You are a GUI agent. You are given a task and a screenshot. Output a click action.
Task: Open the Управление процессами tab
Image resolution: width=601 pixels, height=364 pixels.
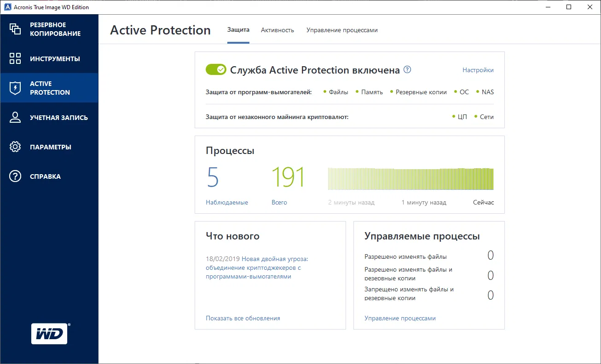[342, 30]
